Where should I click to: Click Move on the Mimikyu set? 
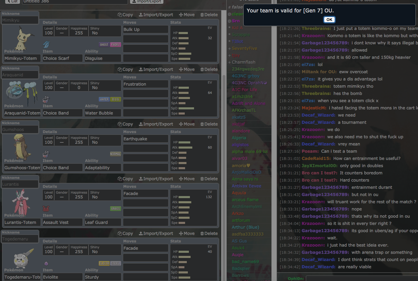coord(187,15)
